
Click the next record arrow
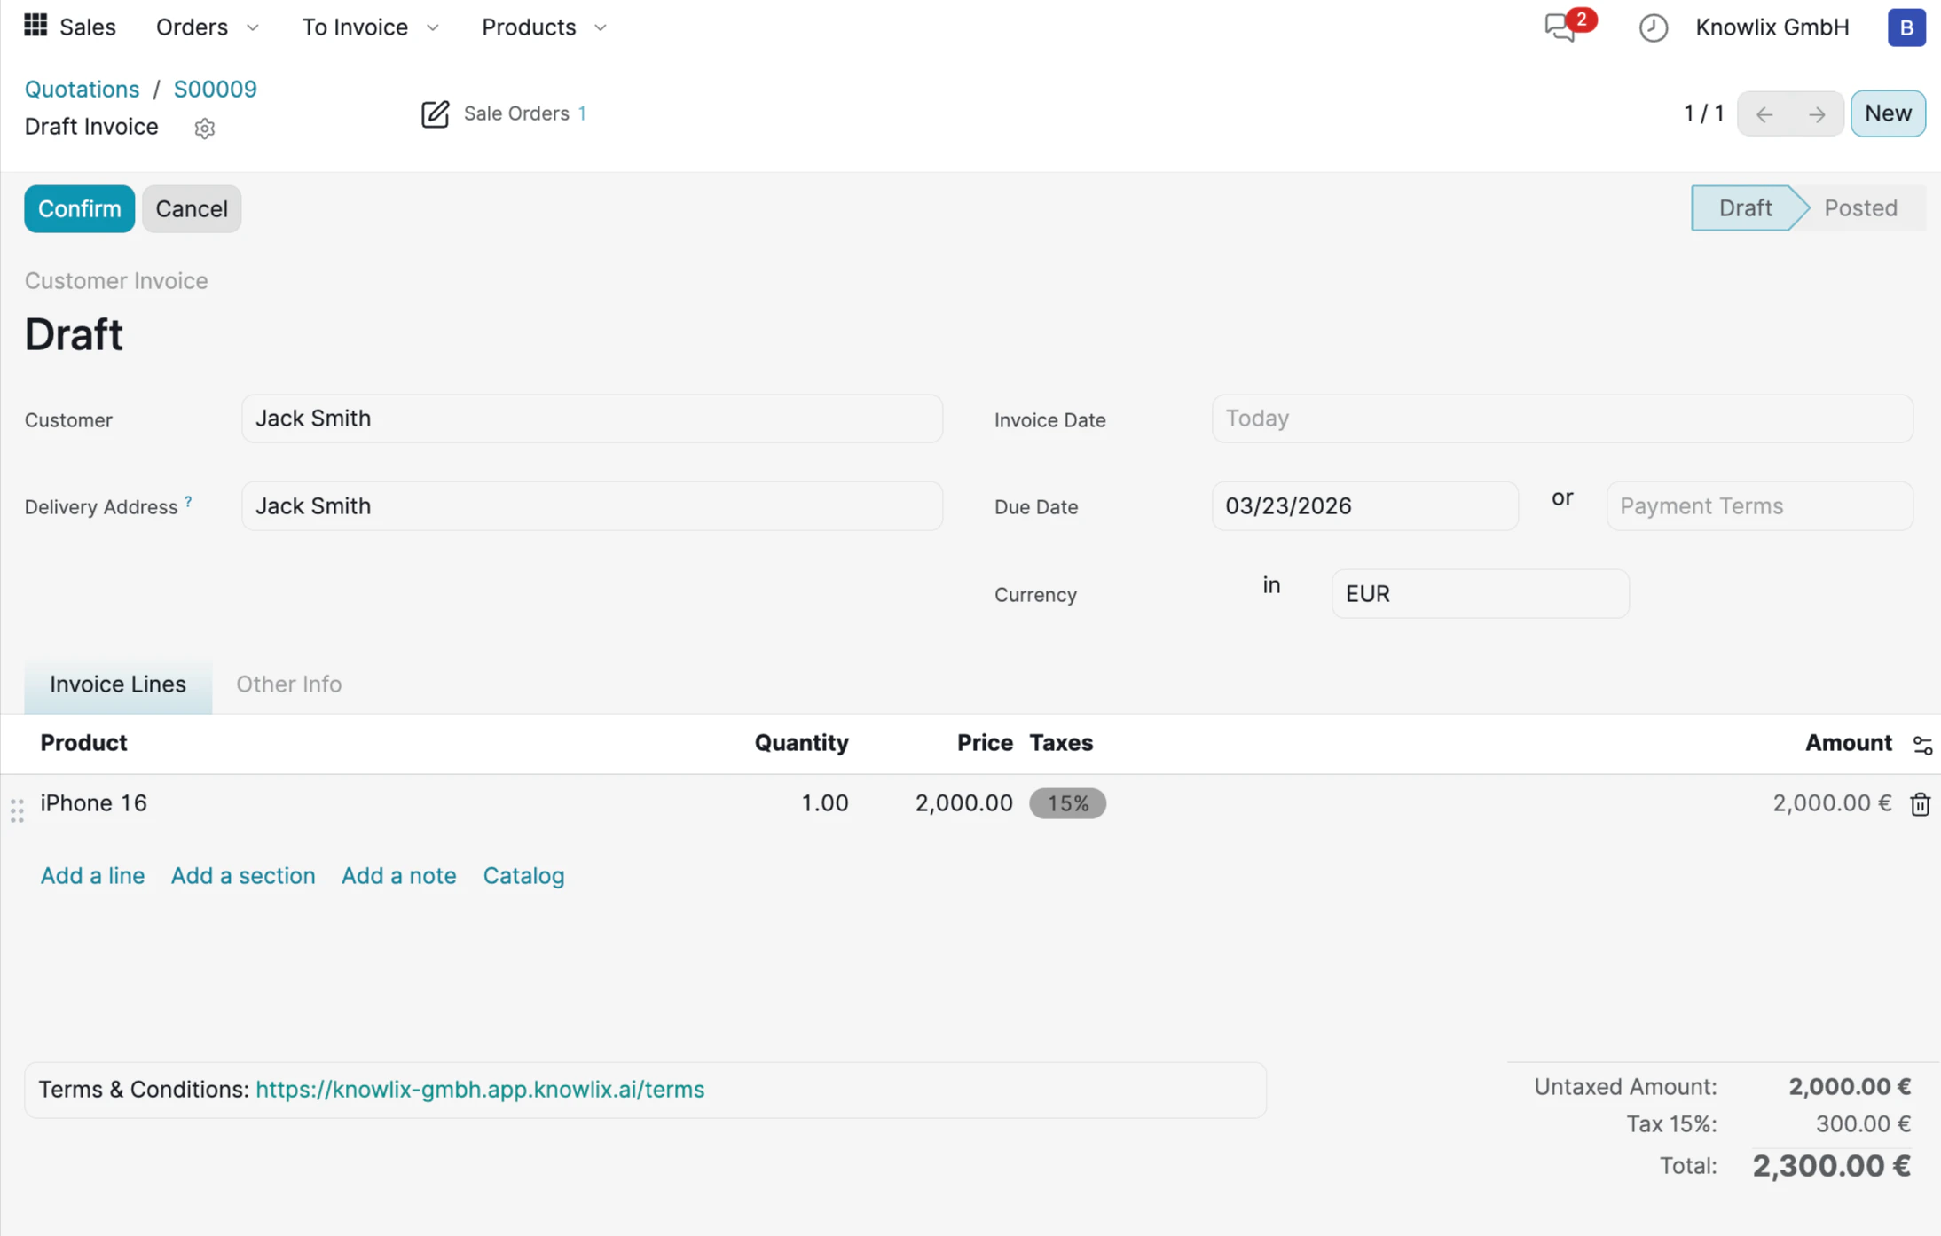pos(1815,113)
